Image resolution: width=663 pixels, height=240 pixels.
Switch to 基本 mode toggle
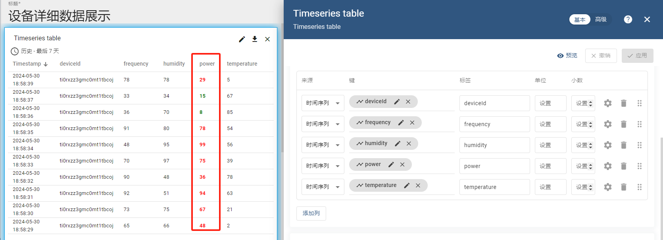point(580,19)
